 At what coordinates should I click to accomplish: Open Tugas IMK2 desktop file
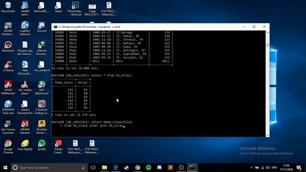92,10
